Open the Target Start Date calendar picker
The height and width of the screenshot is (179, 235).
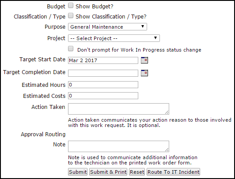144,60
